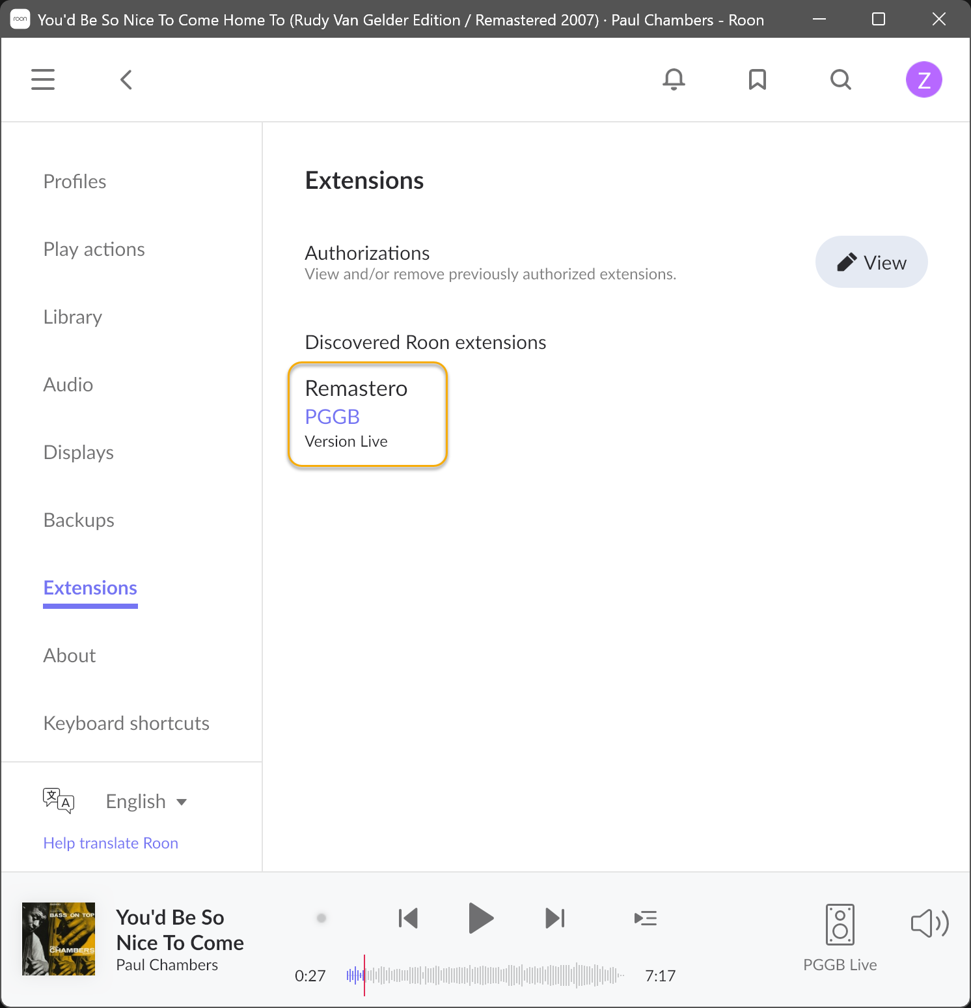Screen dimensions: 971x1008
Task: Click the signal path dot indicator
Action: [321, 918]
